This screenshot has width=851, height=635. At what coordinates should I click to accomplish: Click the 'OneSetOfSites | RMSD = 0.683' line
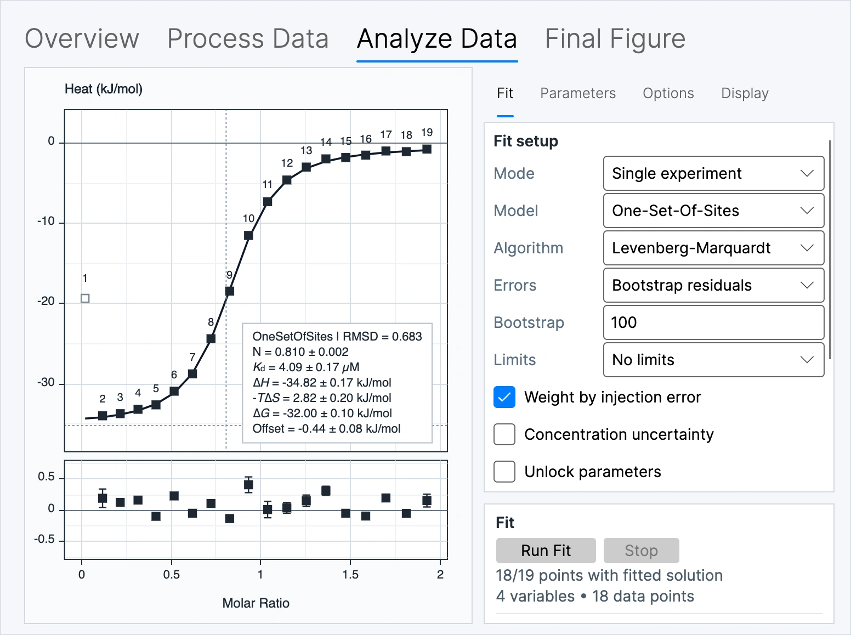[x=337, y=337]
